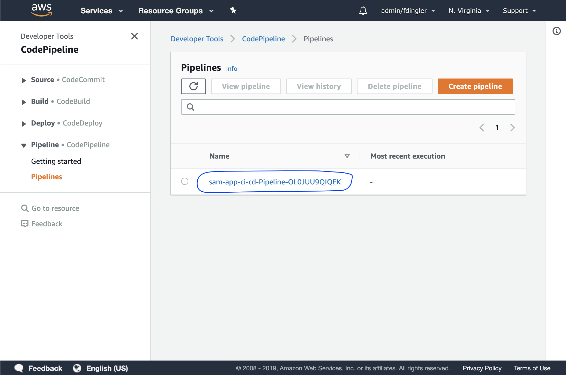Open Getting started in sidebar
This screenshot has width=566, height=375.
(56, 161)
